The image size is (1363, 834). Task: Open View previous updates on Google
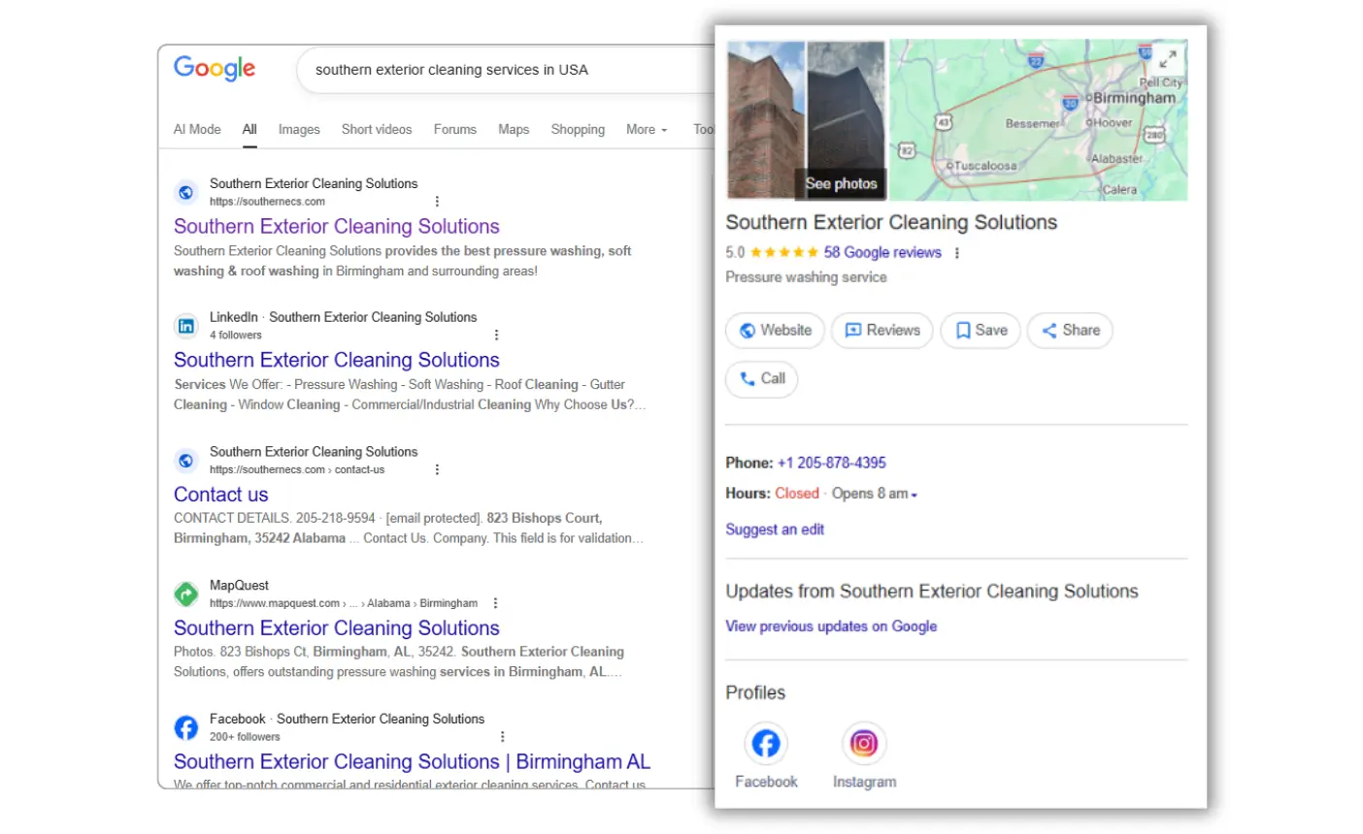point(831,626)
